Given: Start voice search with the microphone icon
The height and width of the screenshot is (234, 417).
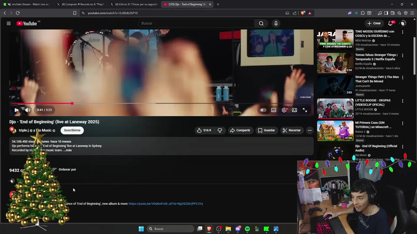Looking at the screenshot, I should [276, 23].
